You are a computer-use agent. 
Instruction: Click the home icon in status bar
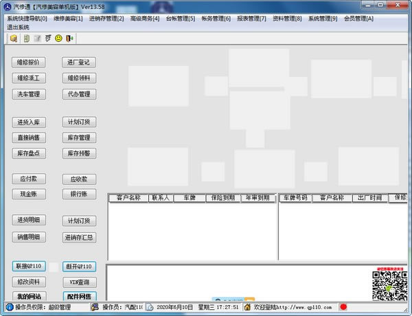(x=247, y=307)
